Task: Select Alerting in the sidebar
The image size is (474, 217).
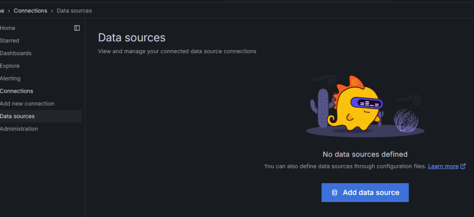Action: 10,78
